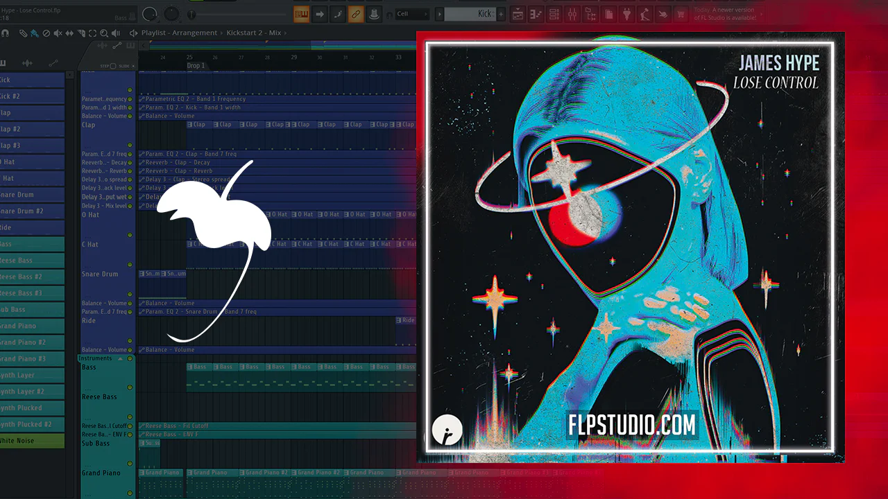
Task: Mute the O Hat track green light
Action: coord(130,235)
